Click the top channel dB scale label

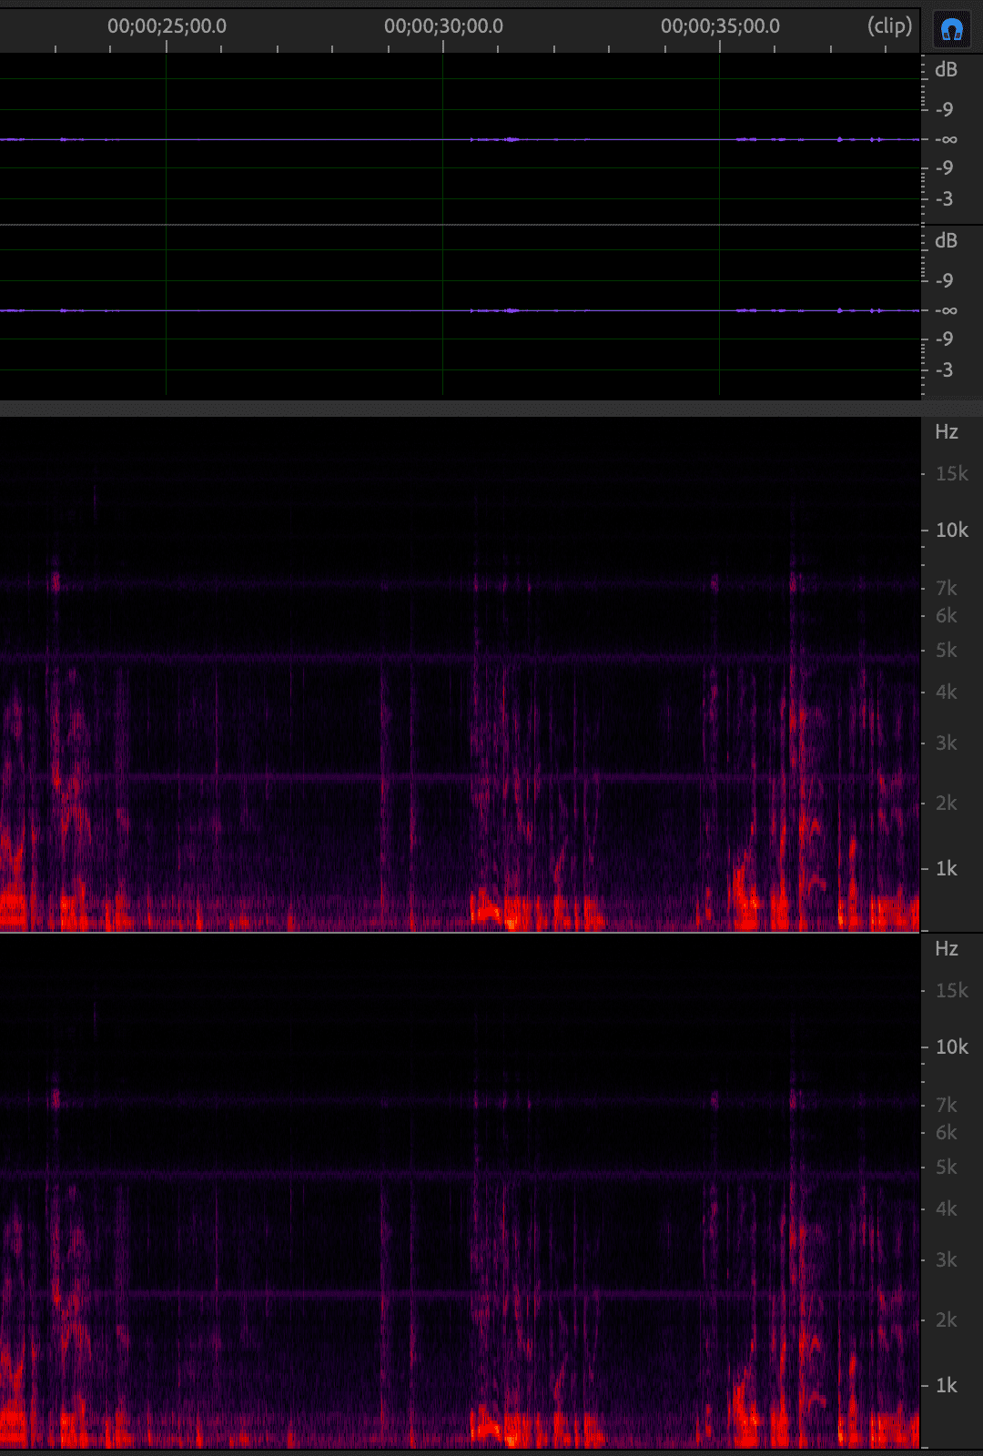point(946,70)
